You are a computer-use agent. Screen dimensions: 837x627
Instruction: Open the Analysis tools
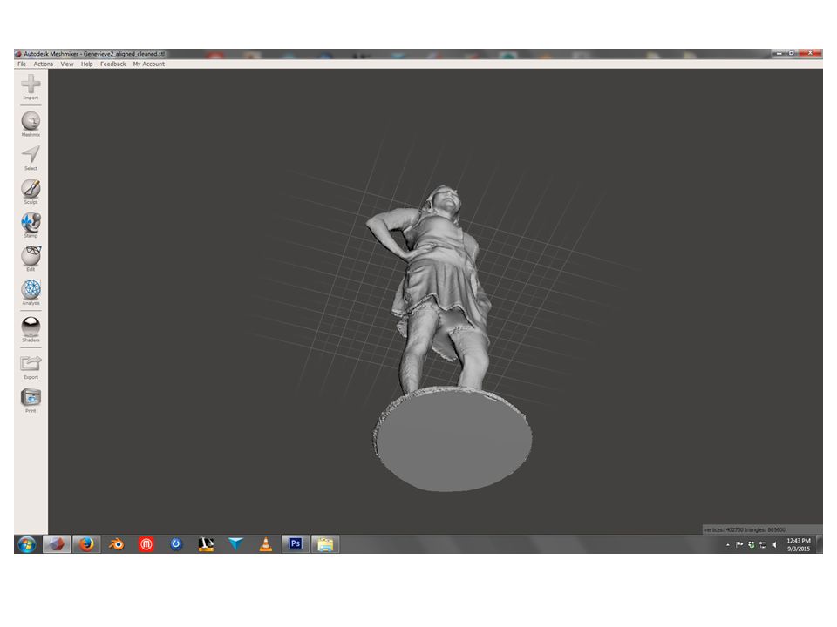point(31,293)
